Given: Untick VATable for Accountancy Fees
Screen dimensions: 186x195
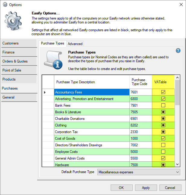Looking at the screenshot, I should 163,92.
